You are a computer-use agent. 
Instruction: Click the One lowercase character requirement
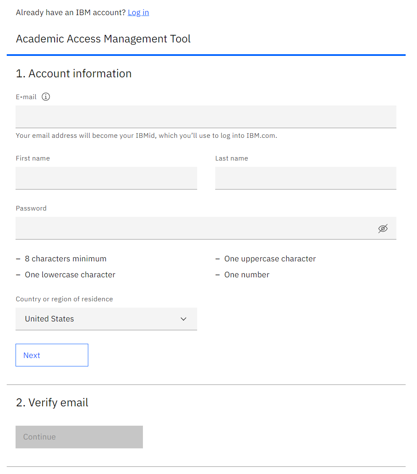click(70, 275)
